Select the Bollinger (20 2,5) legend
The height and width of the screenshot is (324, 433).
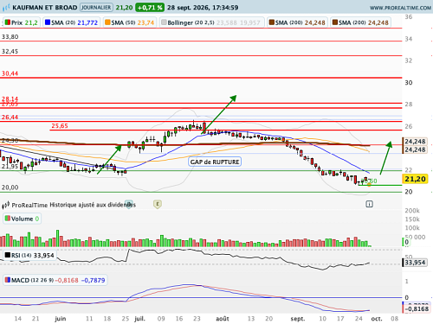pyautogui.click(x=211, y=22)
